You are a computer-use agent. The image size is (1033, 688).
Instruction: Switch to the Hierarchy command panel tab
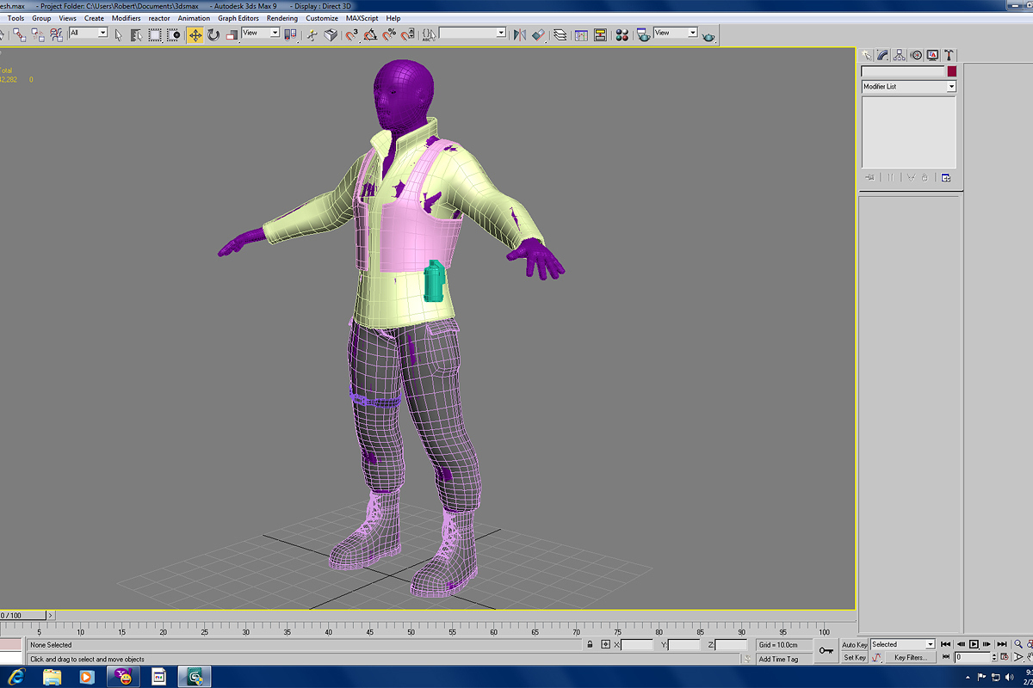coord(900,55)
